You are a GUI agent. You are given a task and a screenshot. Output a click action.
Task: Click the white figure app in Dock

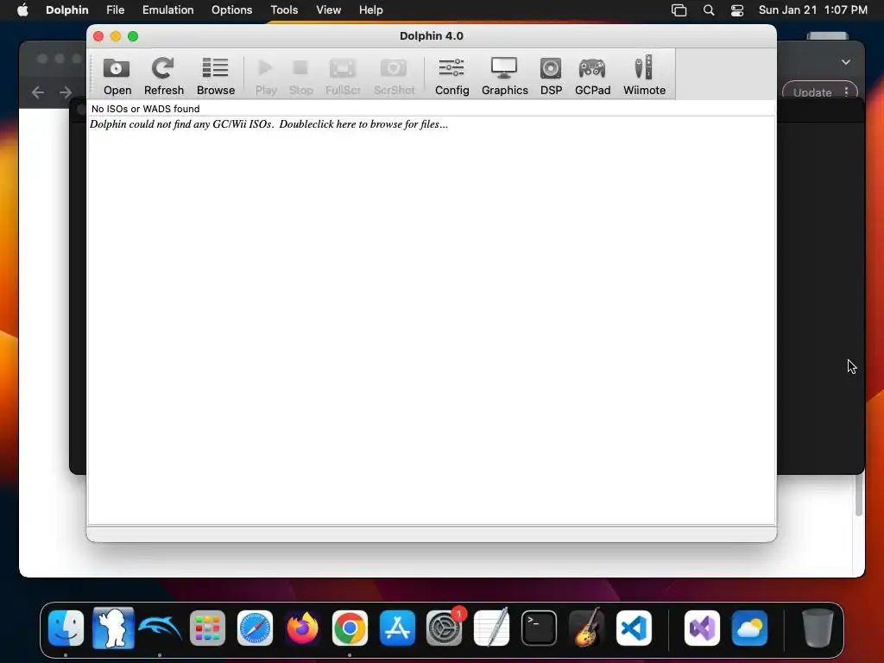pyautogui.click(x=113, y=628)
